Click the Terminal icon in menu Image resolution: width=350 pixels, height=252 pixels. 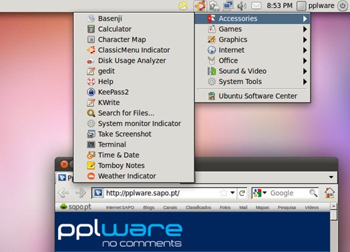(91, 145)
